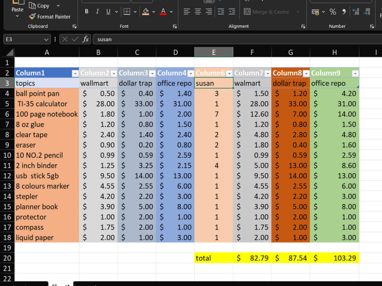382x286 pixels.
Task: Select walmart total 82.79
Action: pos(252,258)
